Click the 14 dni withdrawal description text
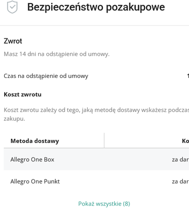This screenshot has height=208, width=189. (x=56, y=54)
